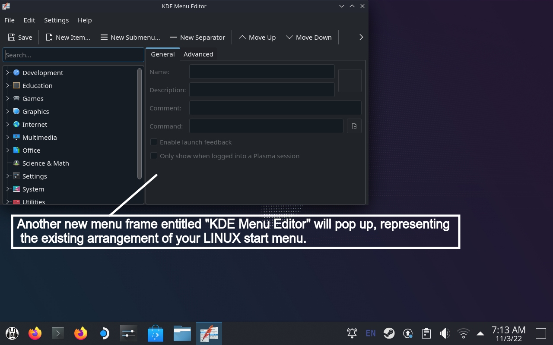
Task: Open volume control in tray
Action: (445, 333)
